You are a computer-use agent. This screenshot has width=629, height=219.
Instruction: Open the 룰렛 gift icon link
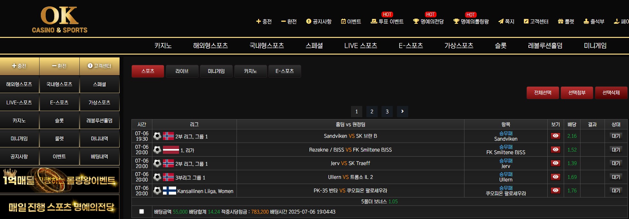click(566, 22)
